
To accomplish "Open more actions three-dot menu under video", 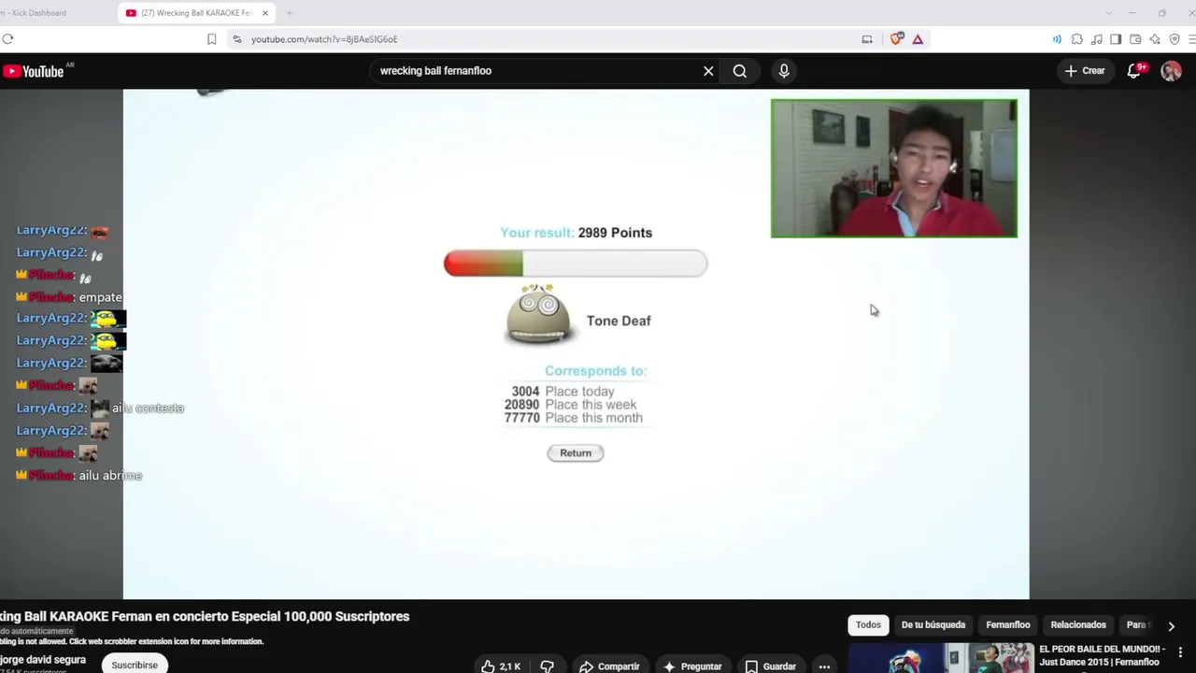I will (x=824, y=666).
